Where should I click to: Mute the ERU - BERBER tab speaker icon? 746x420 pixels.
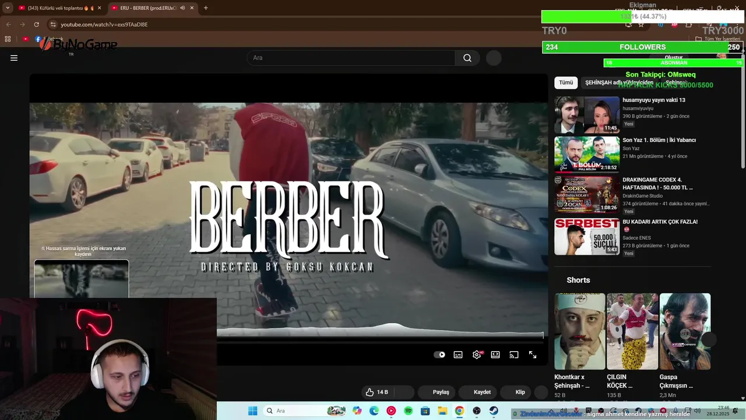183,8
